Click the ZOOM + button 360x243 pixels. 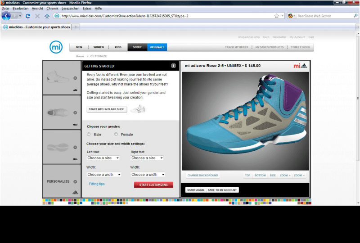[285, 175]
